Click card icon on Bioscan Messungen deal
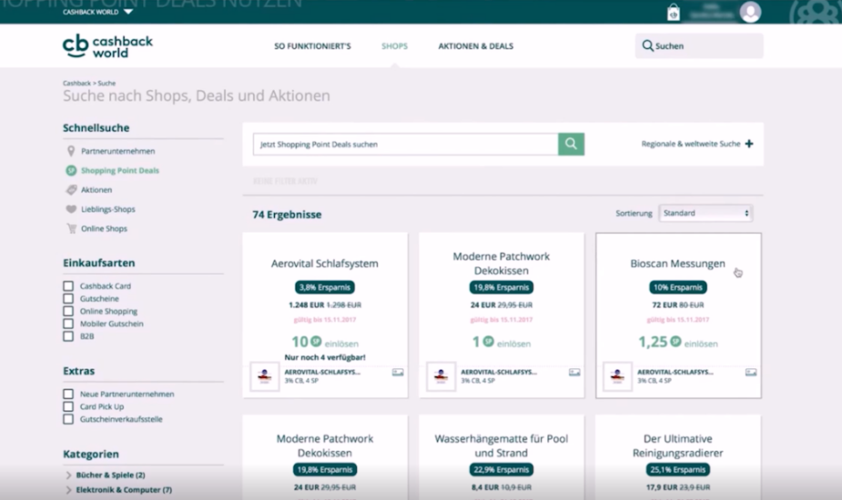The width and height of the screenshot is (842, 500). pos(751,373)
